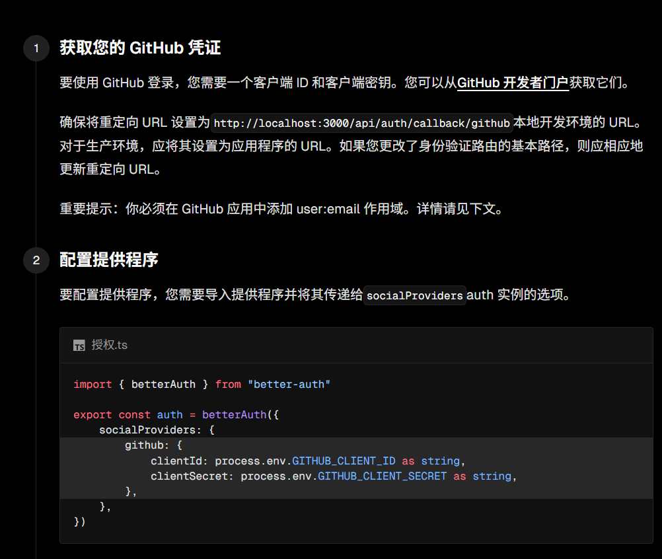Image resolution: width=662 pixels, height=559 pixels.
Task: Click the 配置提供程序 heading
Action: point(109,260)
